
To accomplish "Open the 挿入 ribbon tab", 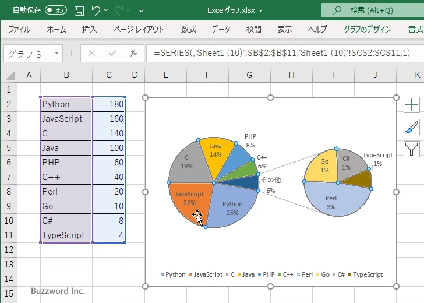I will pyautogui.click(x=90, y=29).
